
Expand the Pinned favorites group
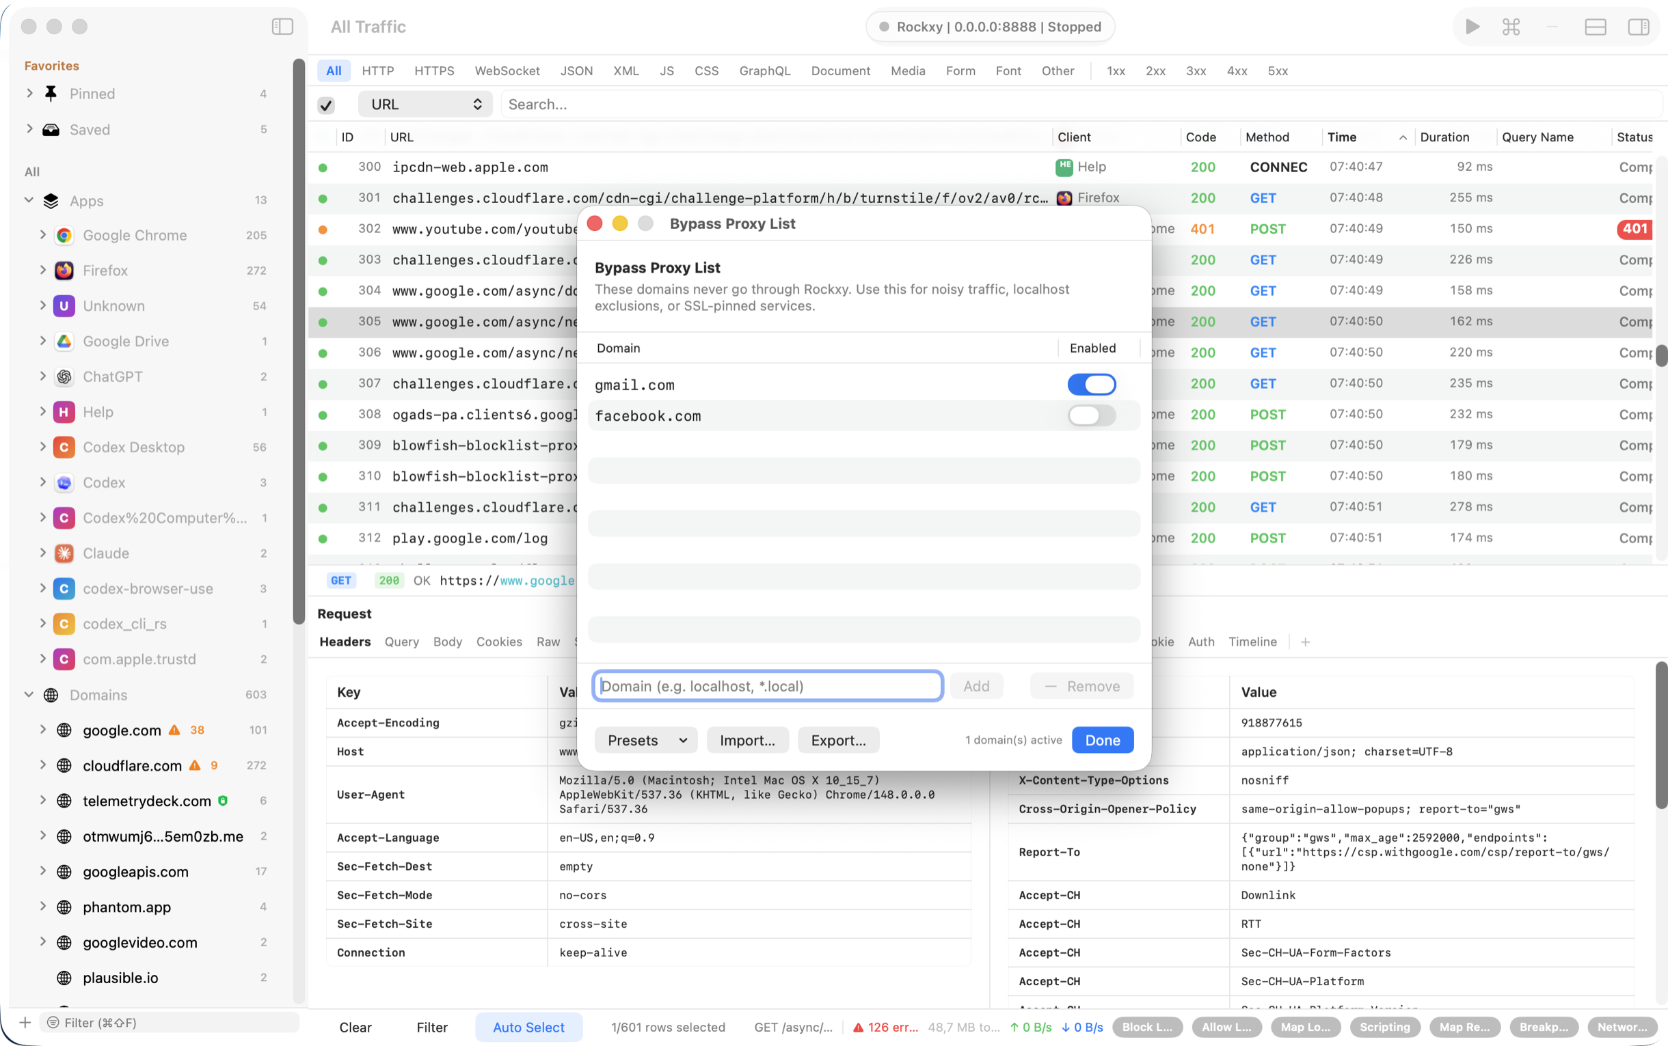[x=29, y=93]
